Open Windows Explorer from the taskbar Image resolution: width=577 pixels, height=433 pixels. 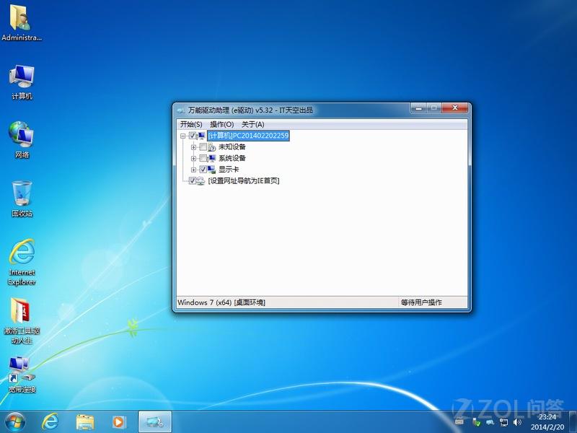[85, 422]
